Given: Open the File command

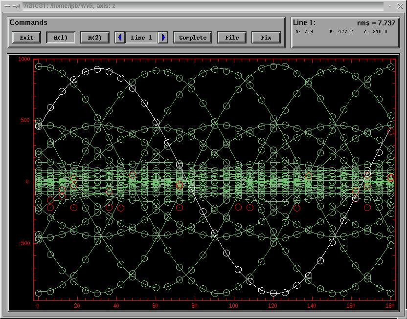Looking at the screenshot, I should coord(232,38).
